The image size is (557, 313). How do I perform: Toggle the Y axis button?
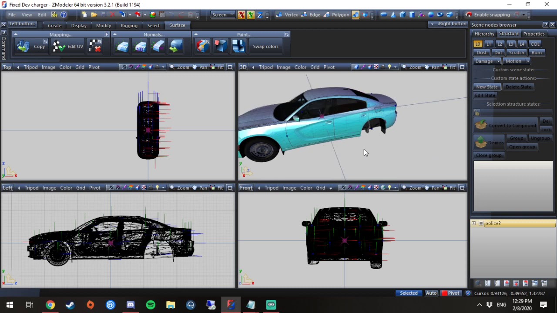coord(251,15)
